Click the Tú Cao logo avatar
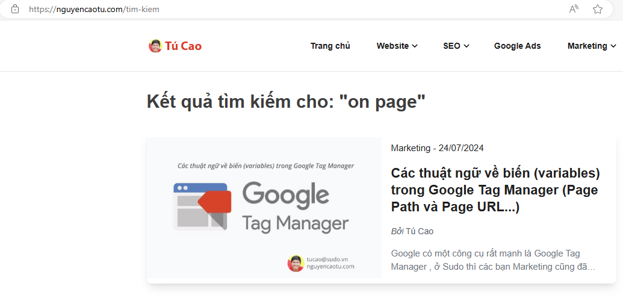This screenshot has width=623, height=298. pyautogui.click(x=155, y=46)
